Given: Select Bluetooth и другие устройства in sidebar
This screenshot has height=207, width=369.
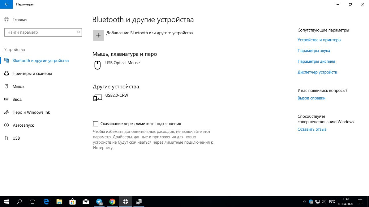Looking at the screenshot, I should point(41,60).
